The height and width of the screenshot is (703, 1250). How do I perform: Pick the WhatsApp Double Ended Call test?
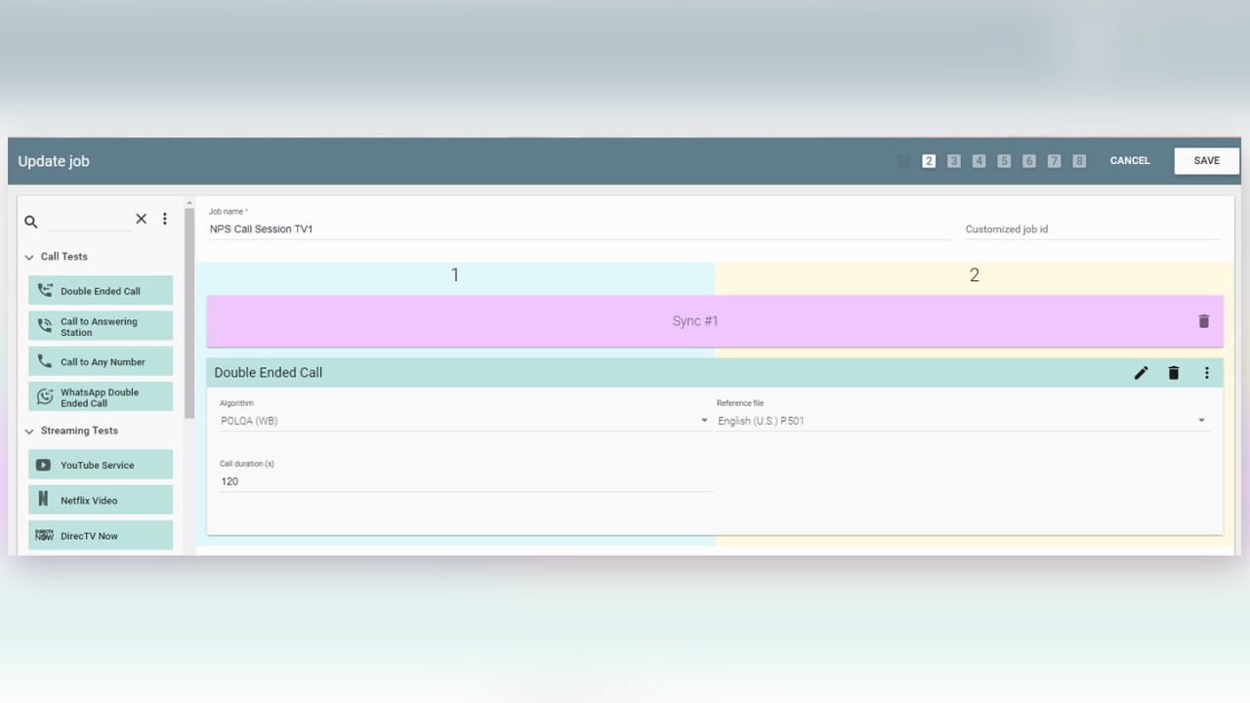pos(100,396)
